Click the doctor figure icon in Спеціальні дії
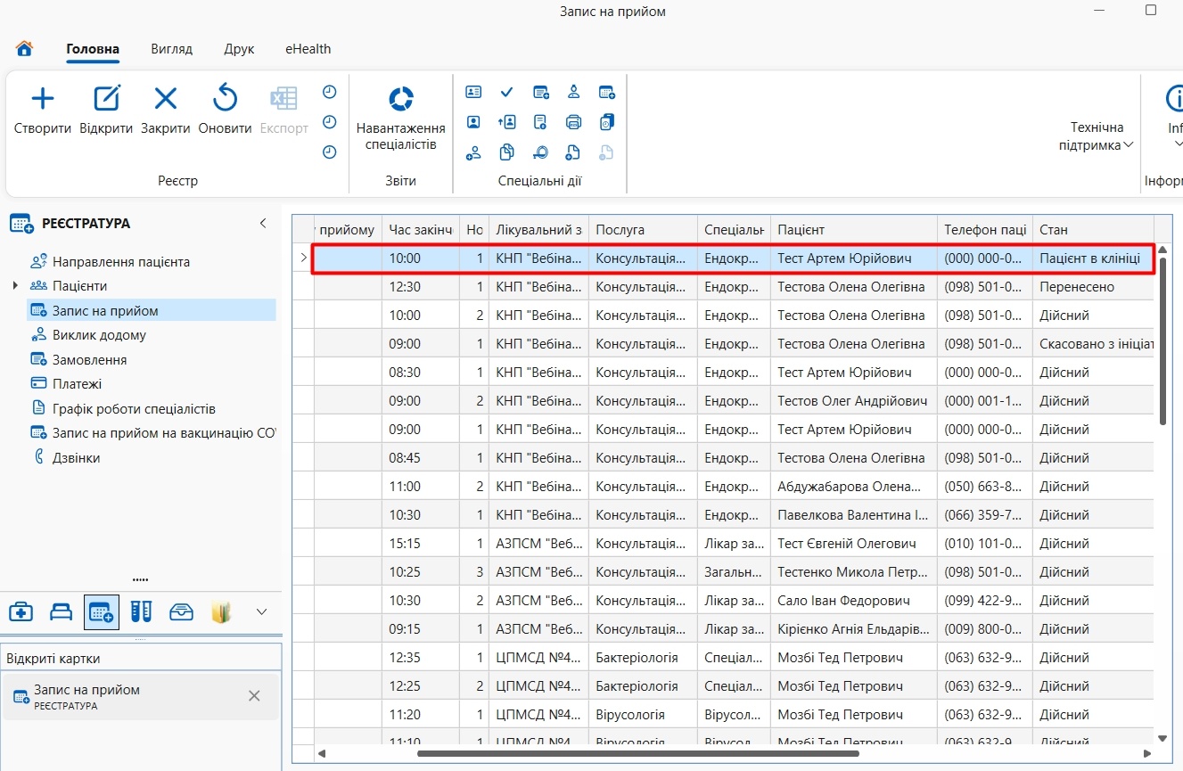 [573, 92]
